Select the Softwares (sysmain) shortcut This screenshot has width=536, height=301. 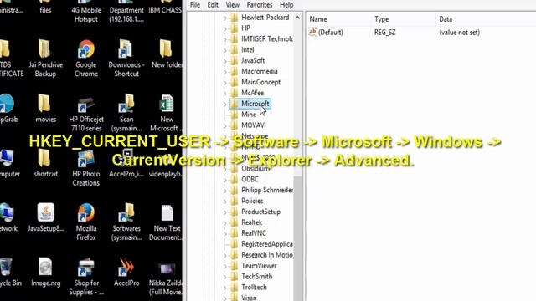(x=126, y=213)
